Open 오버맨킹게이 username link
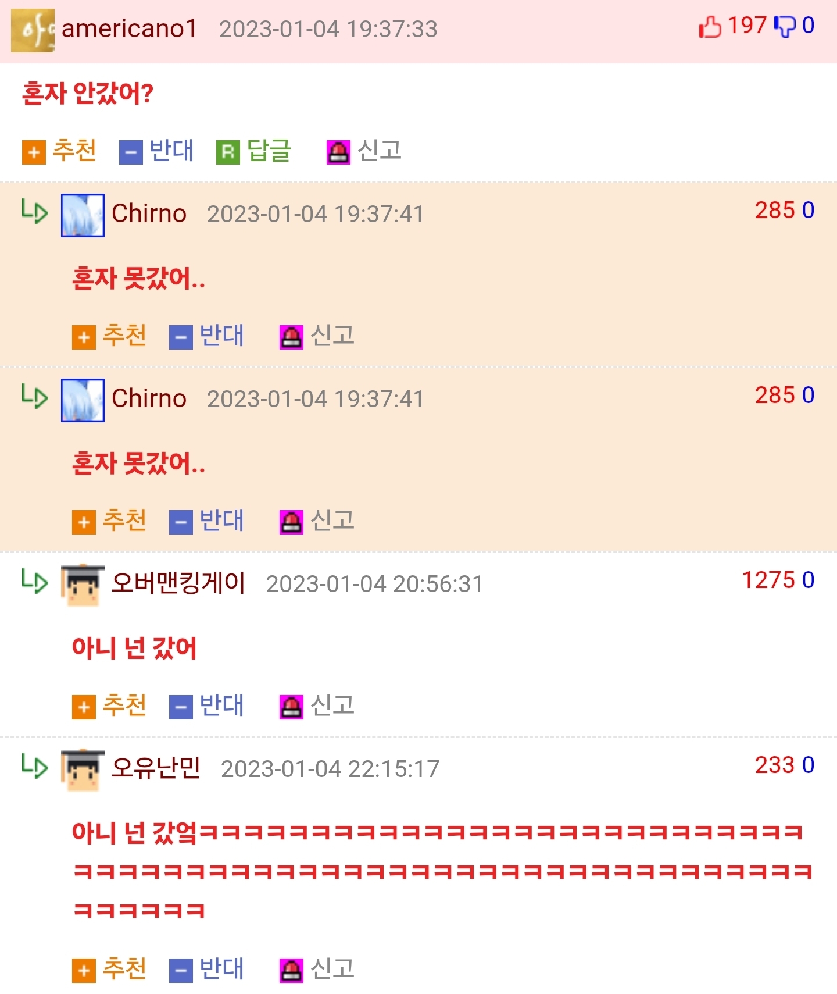This screenshot has height=994, width=837. 178,583
